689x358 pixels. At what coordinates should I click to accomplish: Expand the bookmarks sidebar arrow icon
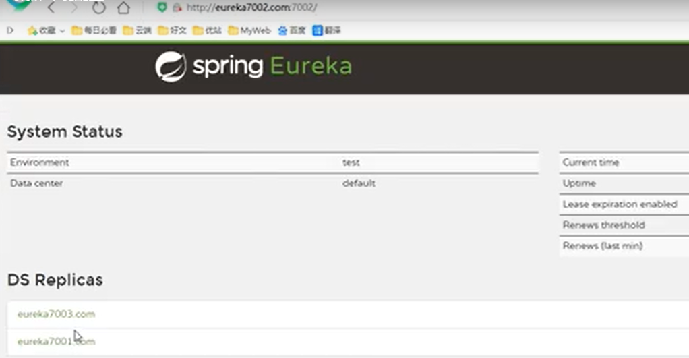pyautogui.click(x=10, y=30)
